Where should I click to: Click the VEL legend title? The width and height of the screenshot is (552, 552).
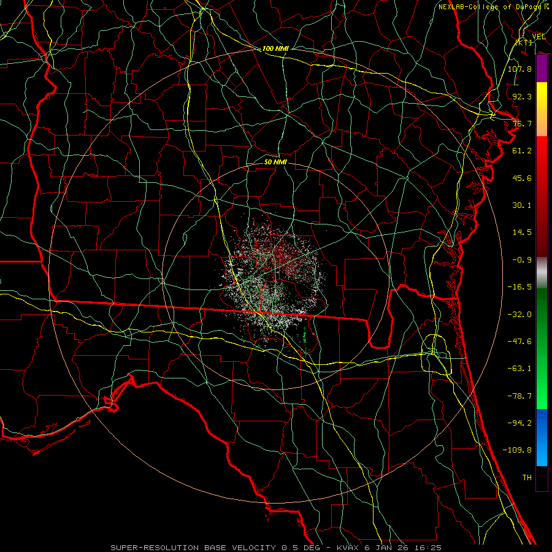point(539,37)
